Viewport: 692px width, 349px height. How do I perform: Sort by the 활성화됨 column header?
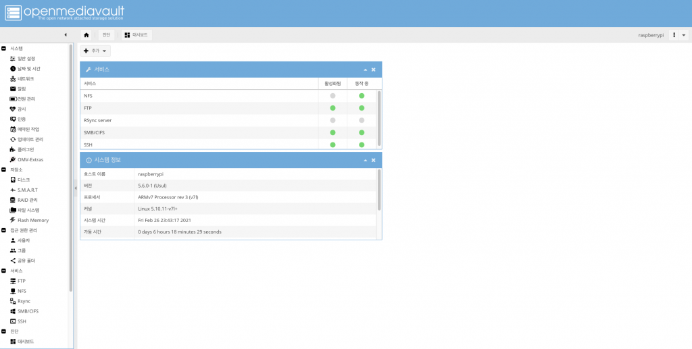(332, 84)
